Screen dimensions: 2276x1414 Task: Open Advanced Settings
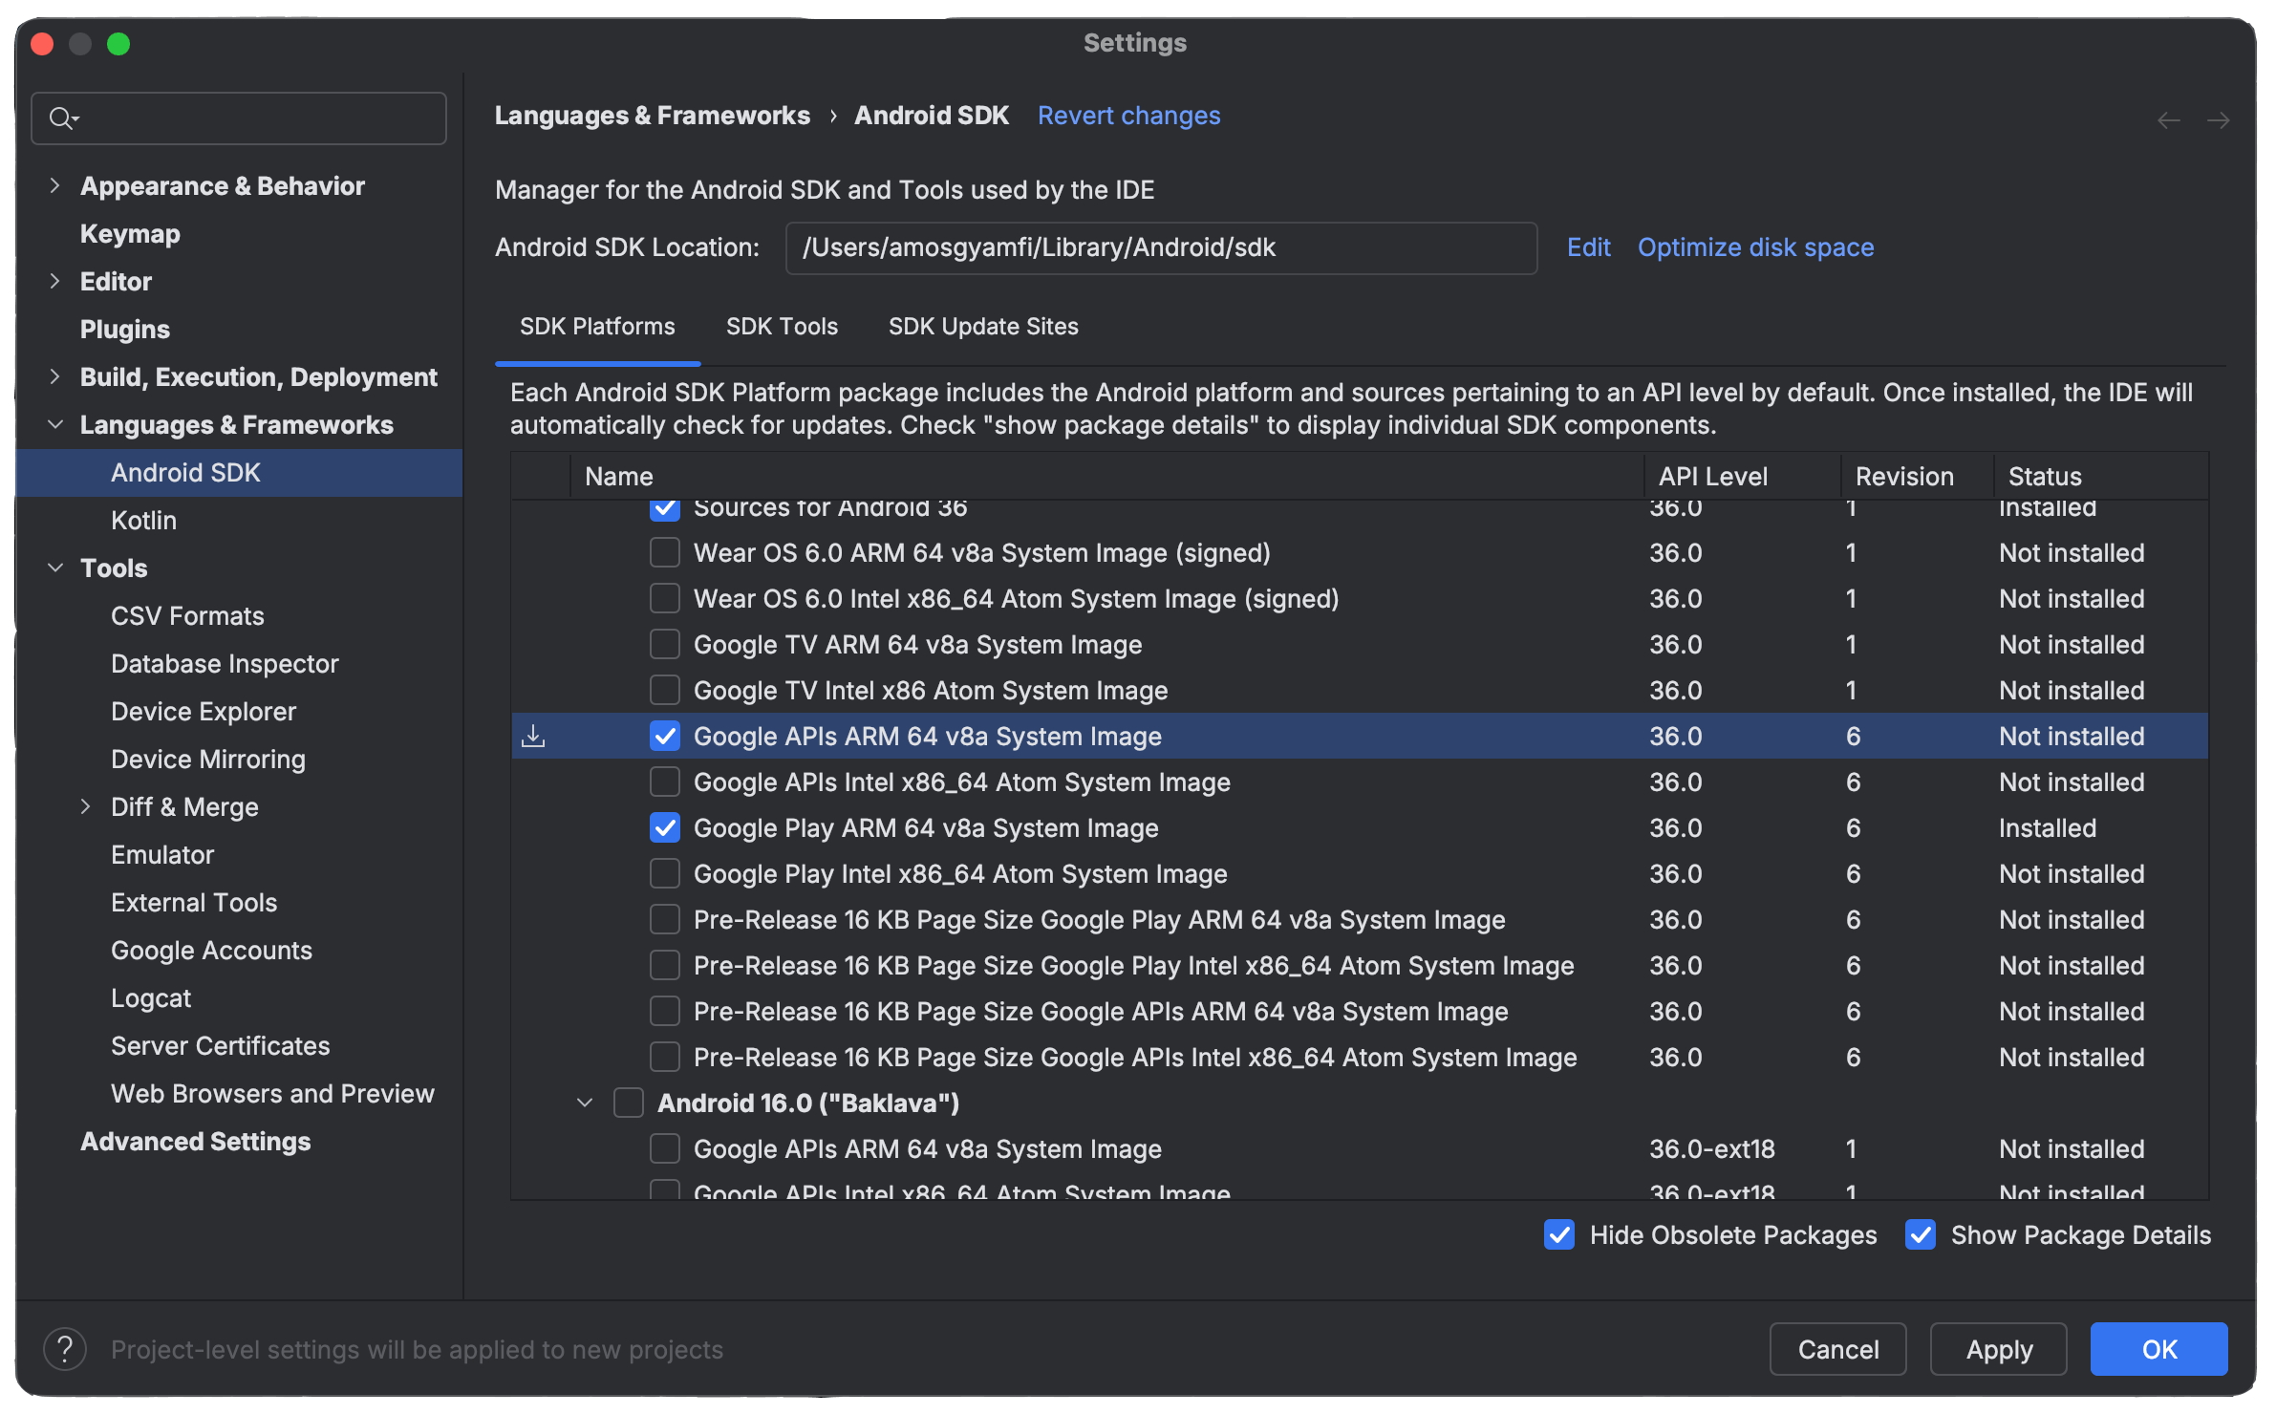pos(196,1141)
